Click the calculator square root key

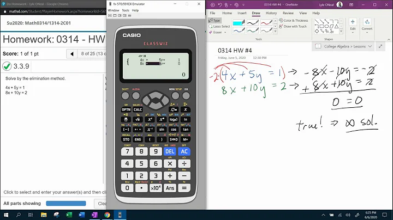[138, 119]
